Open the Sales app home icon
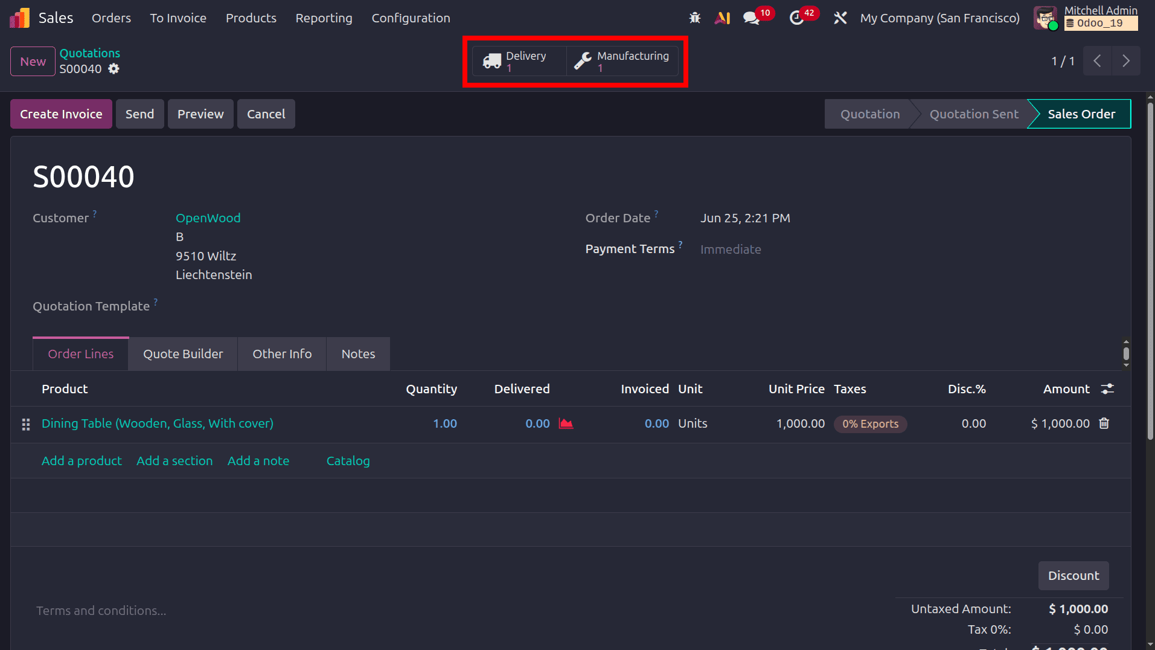 19,18
